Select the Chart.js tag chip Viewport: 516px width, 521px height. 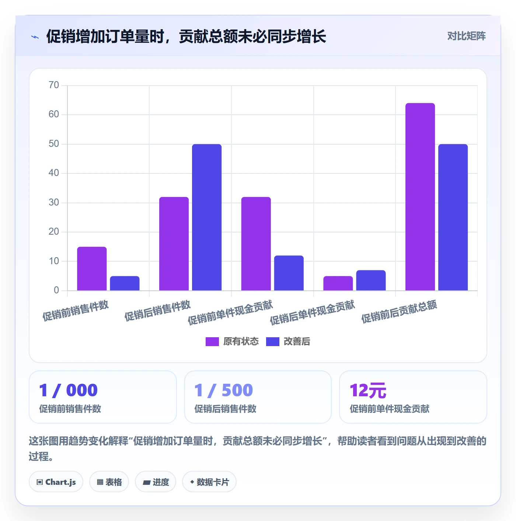56,482
